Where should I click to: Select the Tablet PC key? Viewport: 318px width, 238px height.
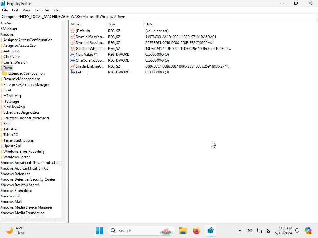coord(11,129)
